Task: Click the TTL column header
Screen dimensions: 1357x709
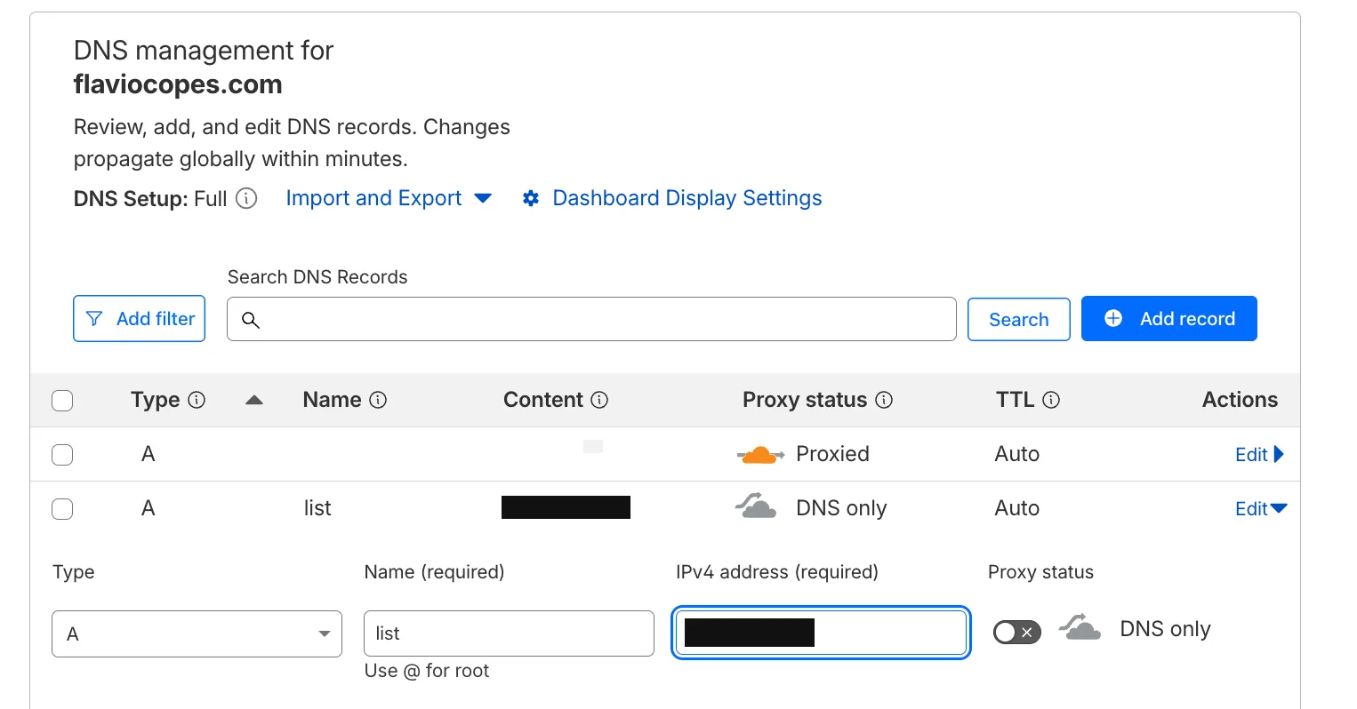Action: coord(1015,400)
